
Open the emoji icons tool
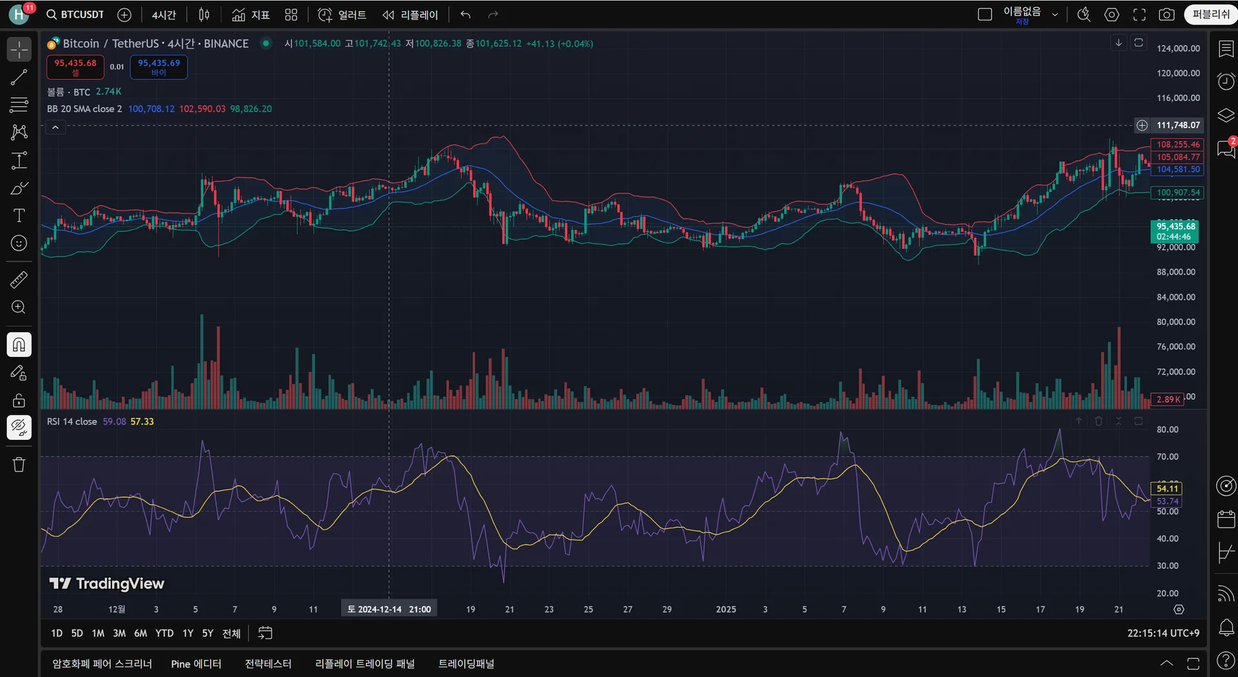[19, 243]
